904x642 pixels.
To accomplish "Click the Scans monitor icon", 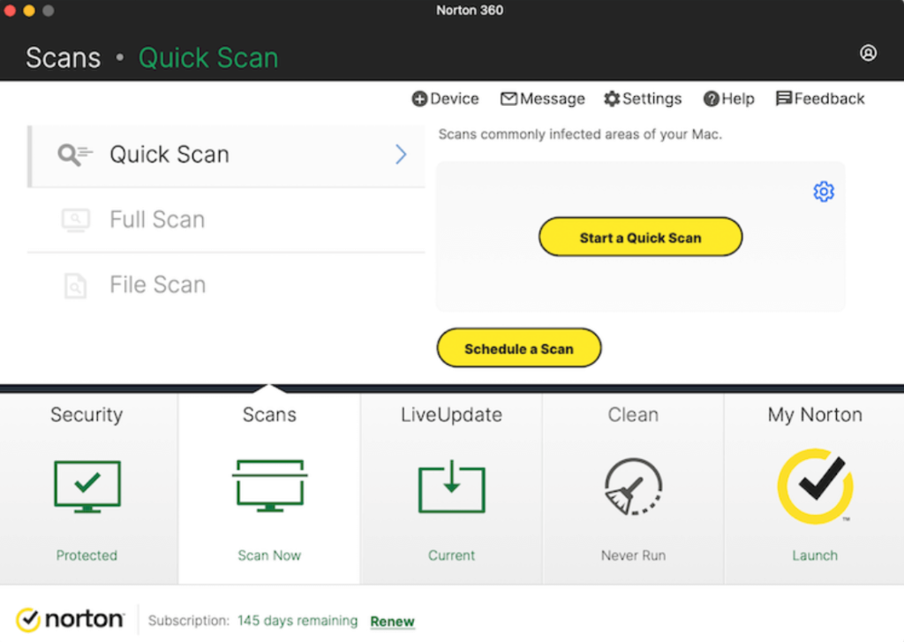I will coord(269,485).
